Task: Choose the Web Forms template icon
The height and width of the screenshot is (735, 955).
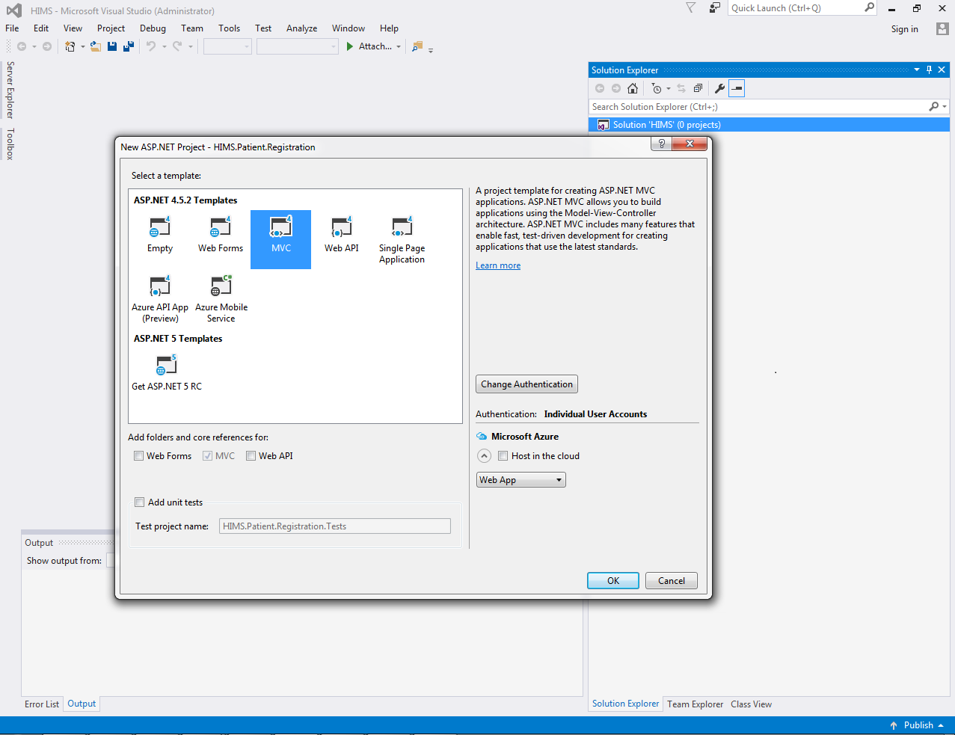Action: click(x=221, y=227)
